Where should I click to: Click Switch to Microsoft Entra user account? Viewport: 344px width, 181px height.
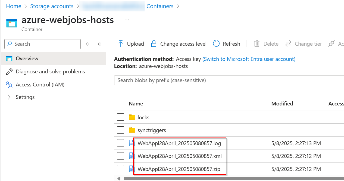pyautogui.click(x=249, y=59)
